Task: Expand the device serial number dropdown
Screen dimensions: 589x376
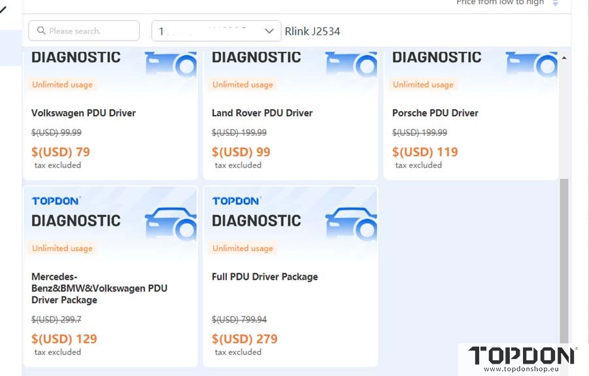Action: pos(216,31)
